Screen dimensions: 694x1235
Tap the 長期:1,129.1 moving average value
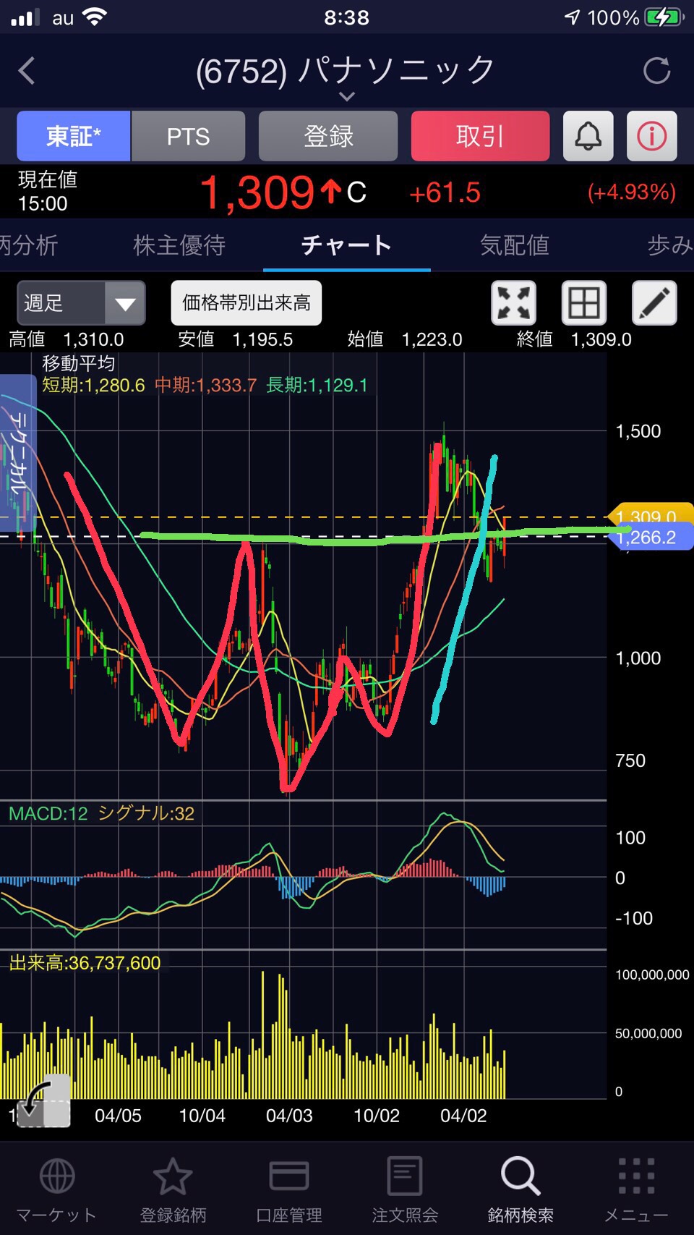pos(317,385)
